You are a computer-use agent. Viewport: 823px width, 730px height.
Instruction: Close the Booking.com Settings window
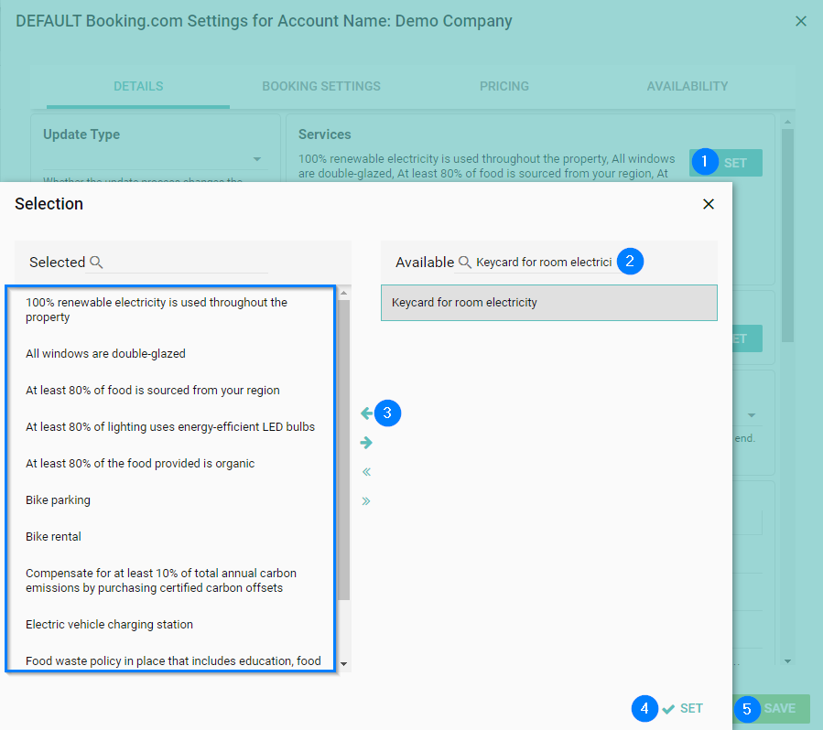(800, 21)
